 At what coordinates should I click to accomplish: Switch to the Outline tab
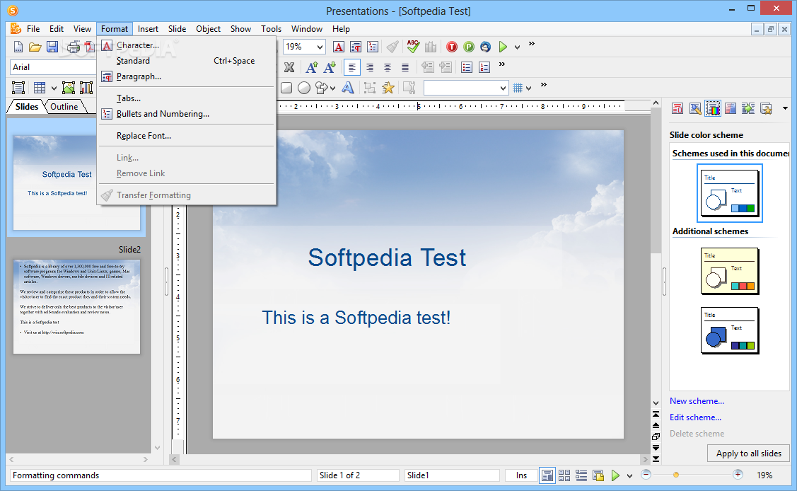tap(64, 107)
